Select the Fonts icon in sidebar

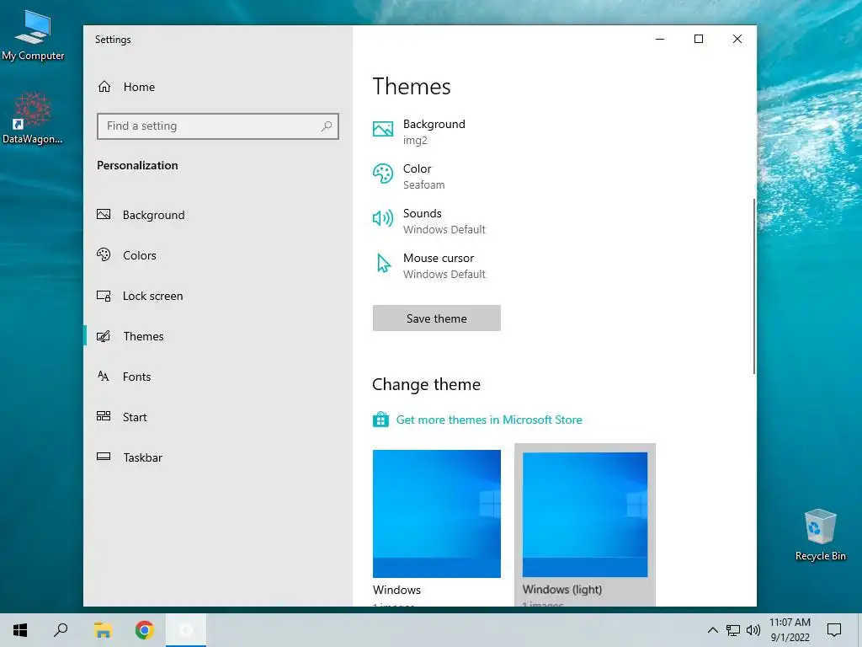pos(104,377)
